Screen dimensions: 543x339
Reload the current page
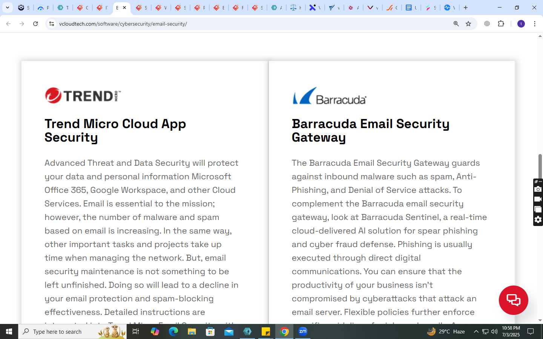tap(35, 24)
